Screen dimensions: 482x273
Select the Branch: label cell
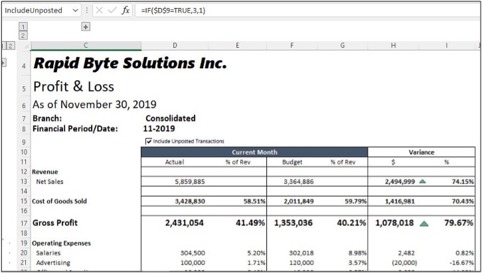click(x=47, y=119)
